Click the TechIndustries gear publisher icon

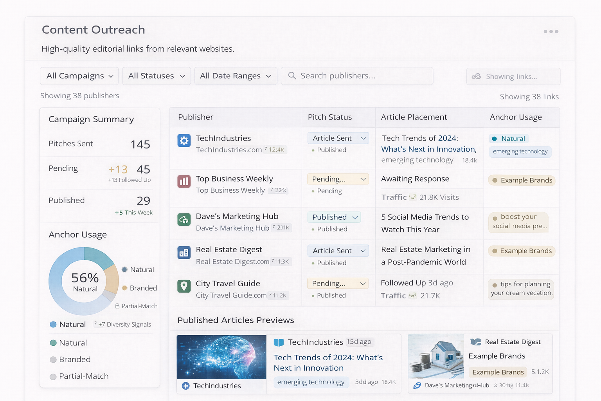184,141
